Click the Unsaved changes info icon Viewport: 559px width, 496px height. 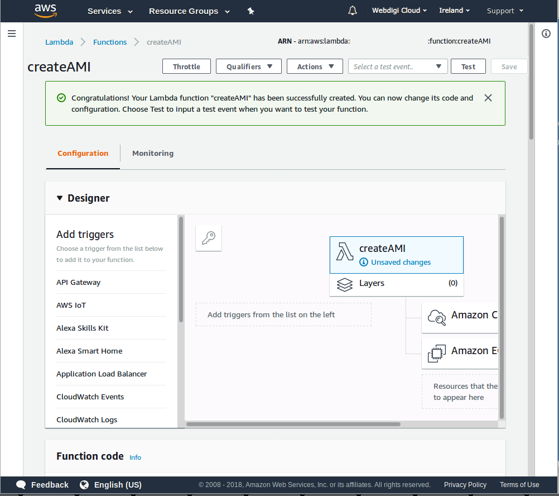(x=363, y=263)
